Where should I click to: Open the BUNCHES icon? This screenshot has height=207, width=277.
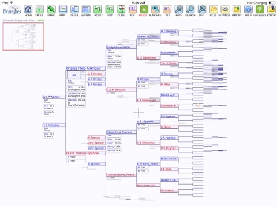point(155,9)
